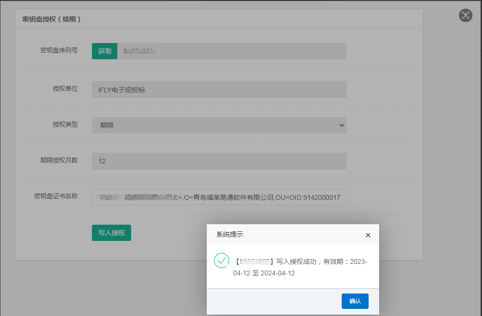Open the 授权类型 dropdown showing 期限
Screen dimensions: 482x316
point(219,125)
